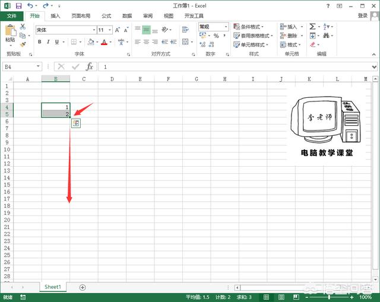Click the Insert Function fx icon

click(x=89, y=67)
